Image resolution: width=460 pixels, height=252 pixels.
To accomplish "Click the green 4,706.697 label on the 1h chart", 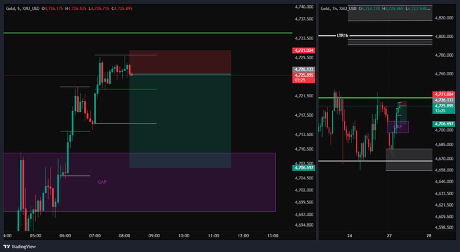I will click(443, 124).
